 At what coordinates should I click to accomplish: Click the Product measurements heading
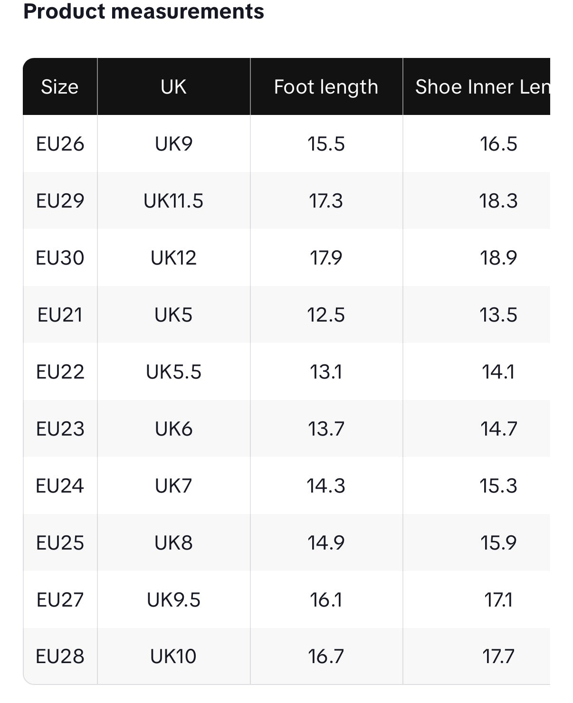click(143, 11)
